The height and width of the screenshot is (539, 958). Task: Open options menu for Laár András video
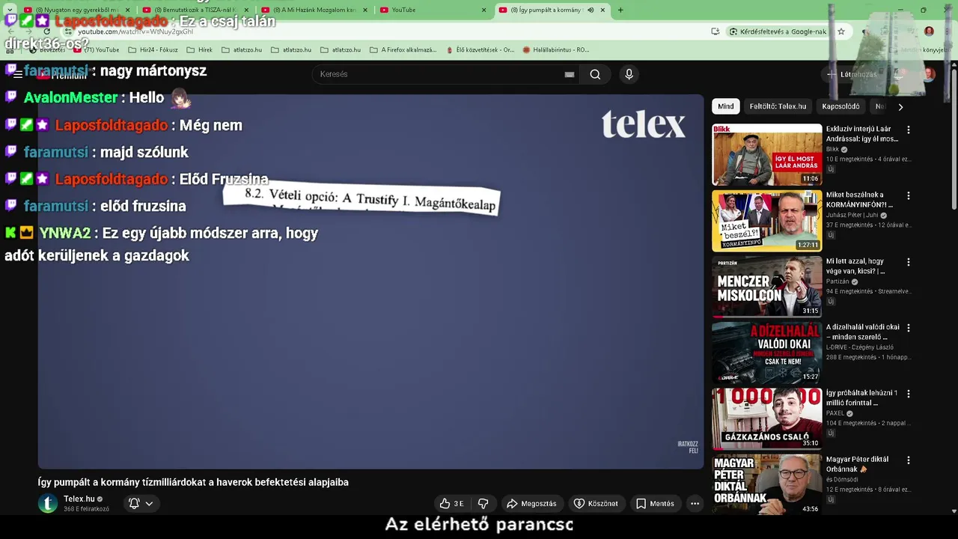(909, 130)
